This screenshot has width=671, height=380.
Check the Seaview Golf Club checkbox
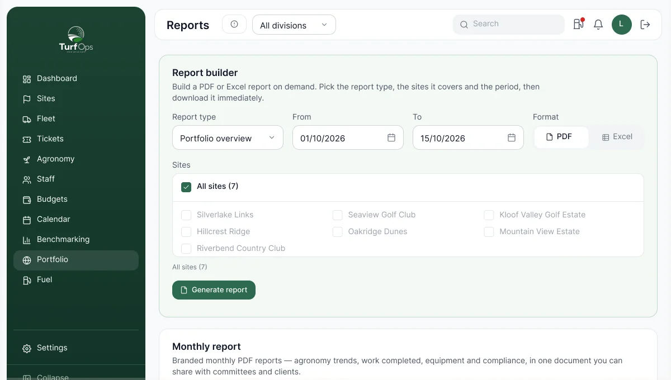(x=338, y=215)
